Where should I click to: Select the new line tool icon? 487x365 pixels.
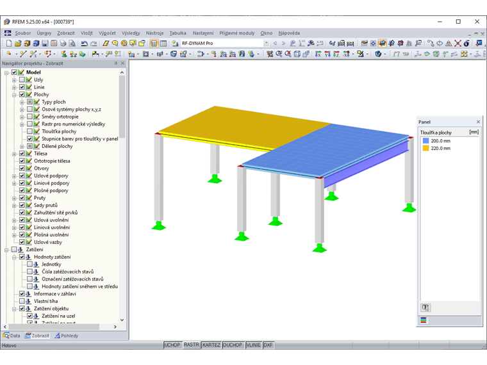click(x=23, y=54)
